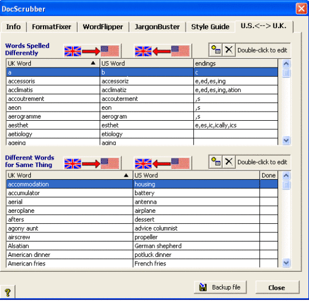The height and width of the screenshot is (301, 309).
Task: Click the 'eon' US word cell
Action: [x=146, y=108]
